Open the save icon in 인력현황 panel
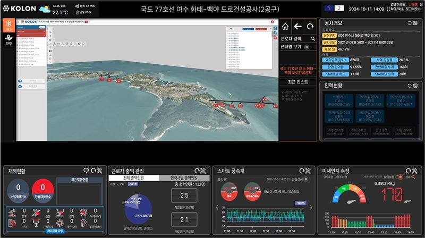The height and width of the screenshot is (238, 425). tap(418, 85)
